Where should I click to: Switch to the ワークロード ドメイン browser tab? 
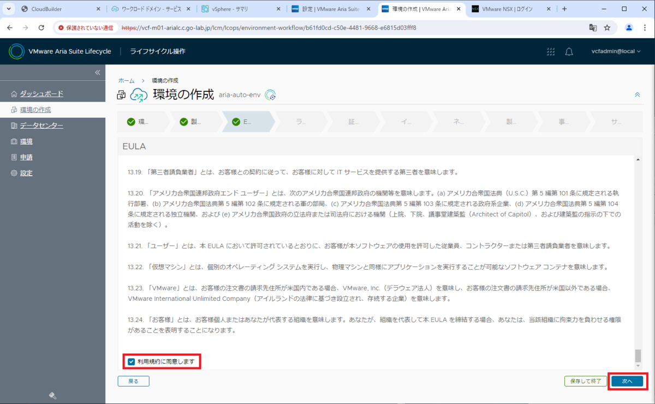151,9
